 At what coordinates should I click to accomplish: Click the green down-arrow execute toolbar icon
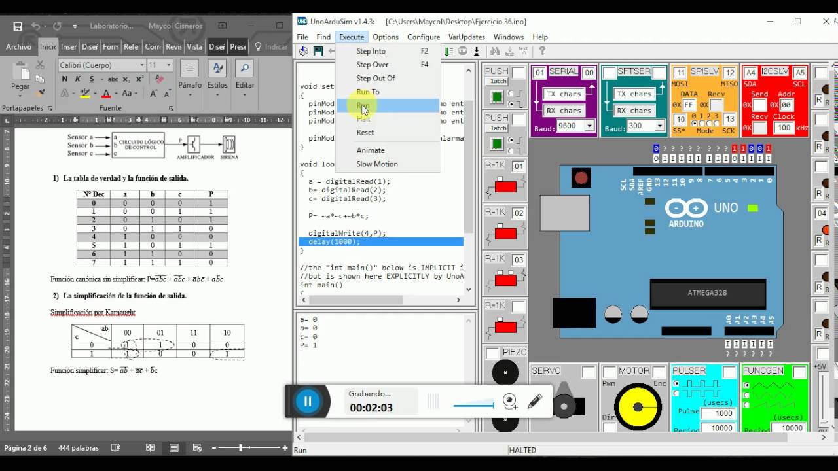[x=448, y=51]
